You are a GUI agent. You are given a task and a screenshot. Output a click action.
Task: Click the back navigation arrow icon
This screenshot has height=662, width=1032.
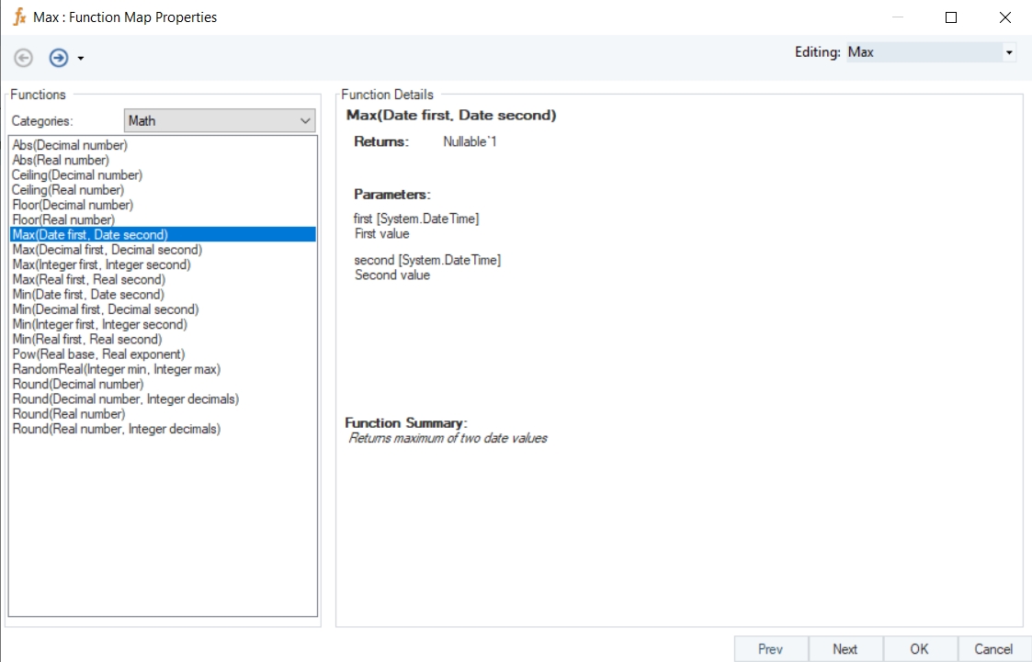tap(24, 58)
